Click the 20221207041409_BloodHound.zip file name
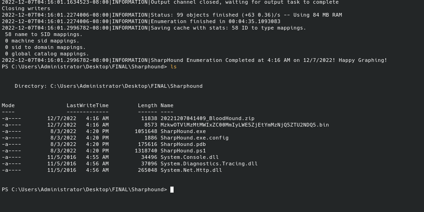Screen dimensions: 424x212 207,118
